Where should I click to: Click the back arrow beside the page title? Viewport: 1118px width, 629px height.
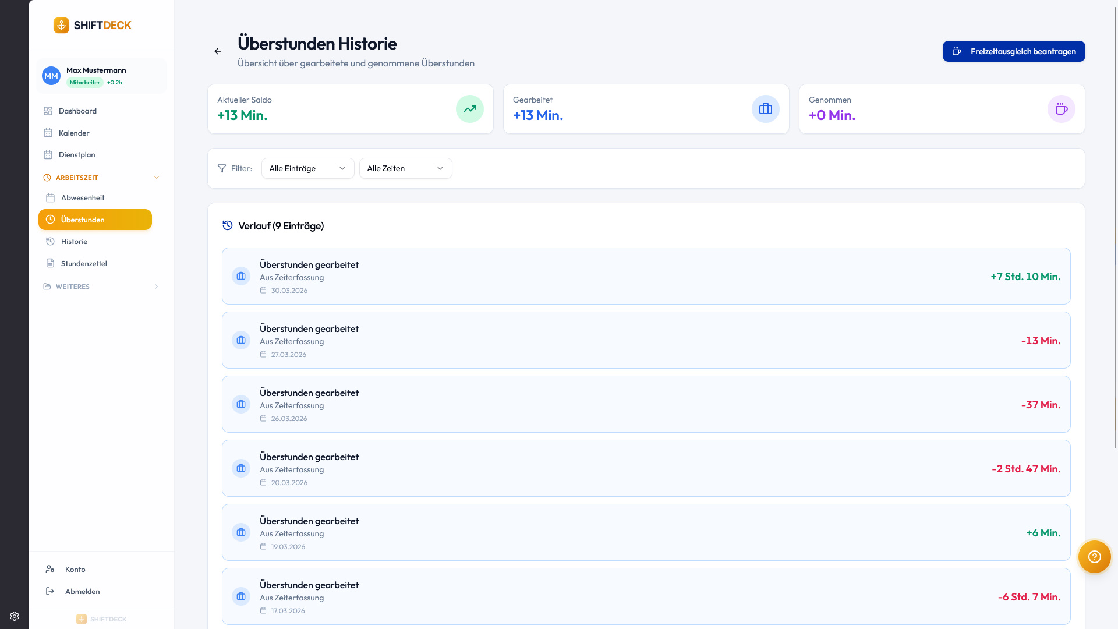click(218, 51)
